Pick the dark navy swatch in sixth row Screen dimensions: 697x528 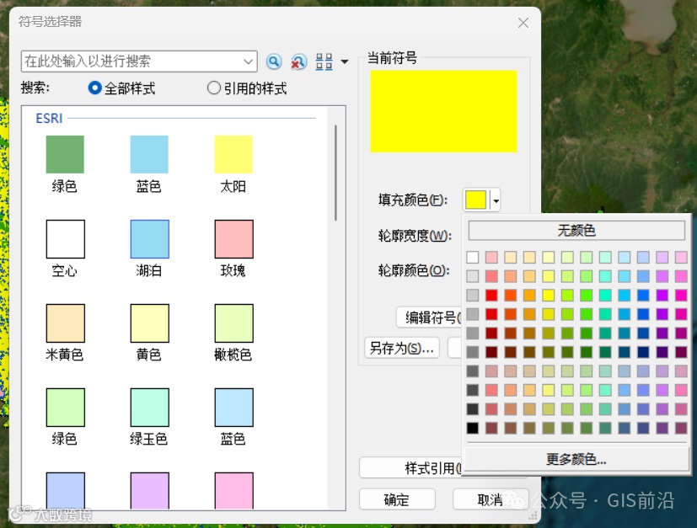pyautogui.click(x=643, y=352)
